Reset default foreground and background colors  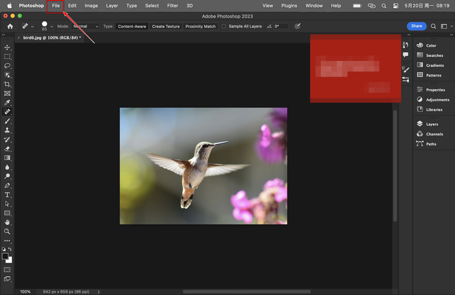pos(3,249)
